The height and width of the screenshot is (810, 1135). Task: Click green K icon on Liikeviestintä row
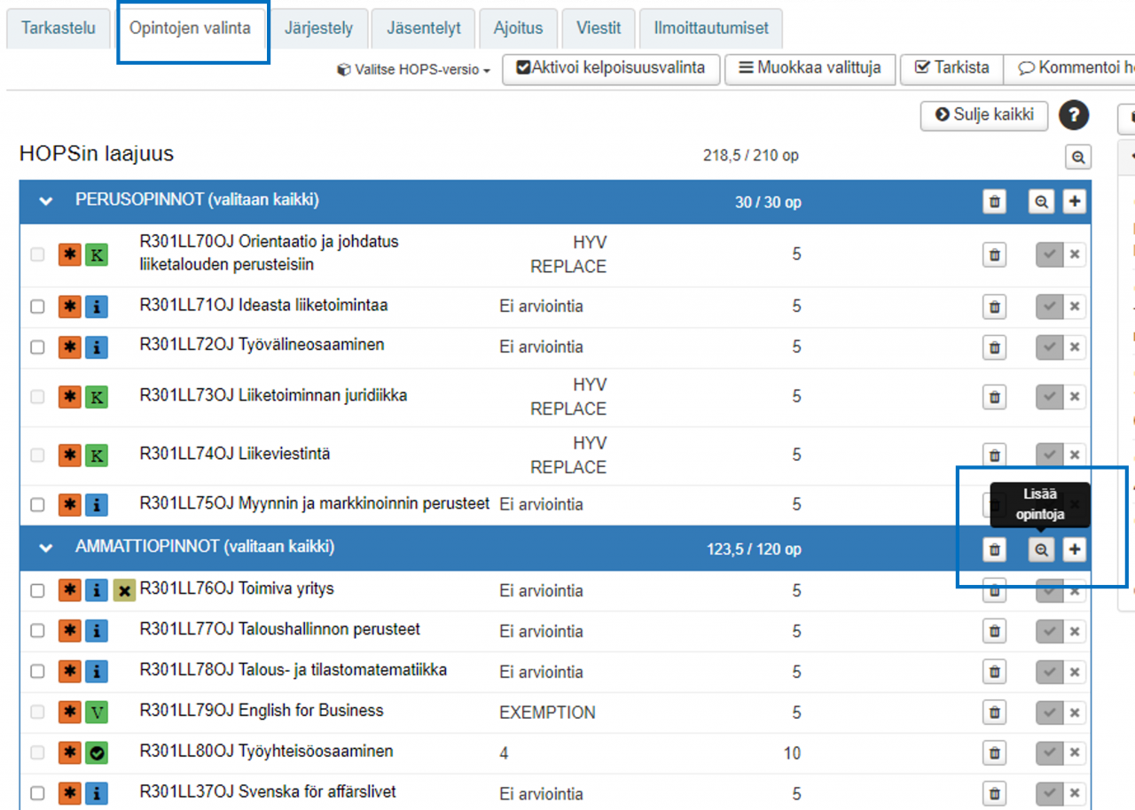[x=97, y=456]
